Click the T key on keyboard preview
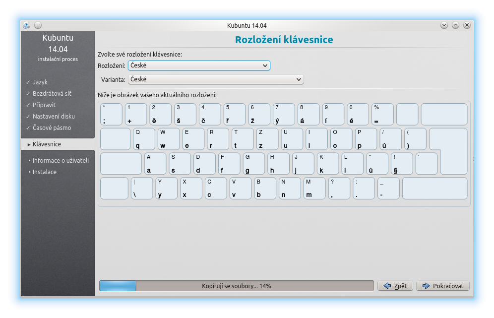 [x=243, y=139]
